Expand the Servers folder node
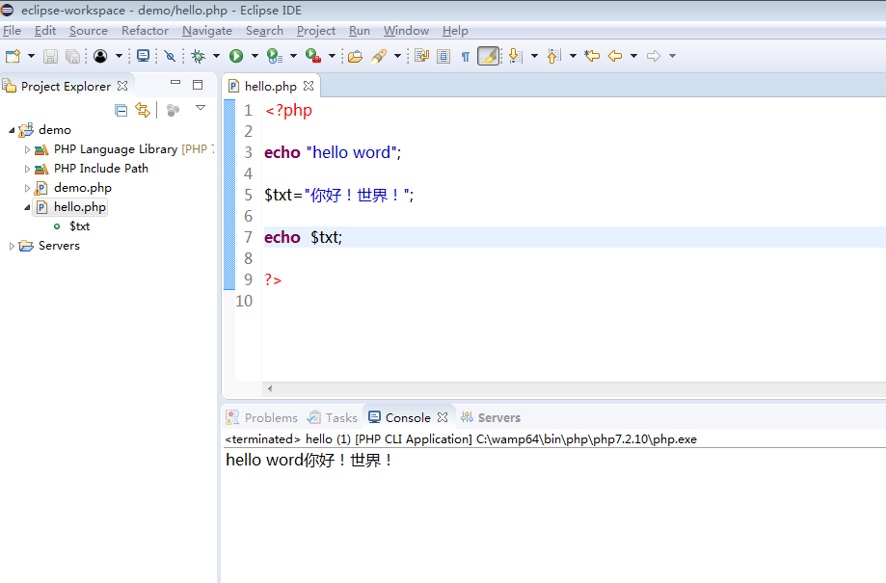This screenshot has width=886, height=583. [12, 246]
